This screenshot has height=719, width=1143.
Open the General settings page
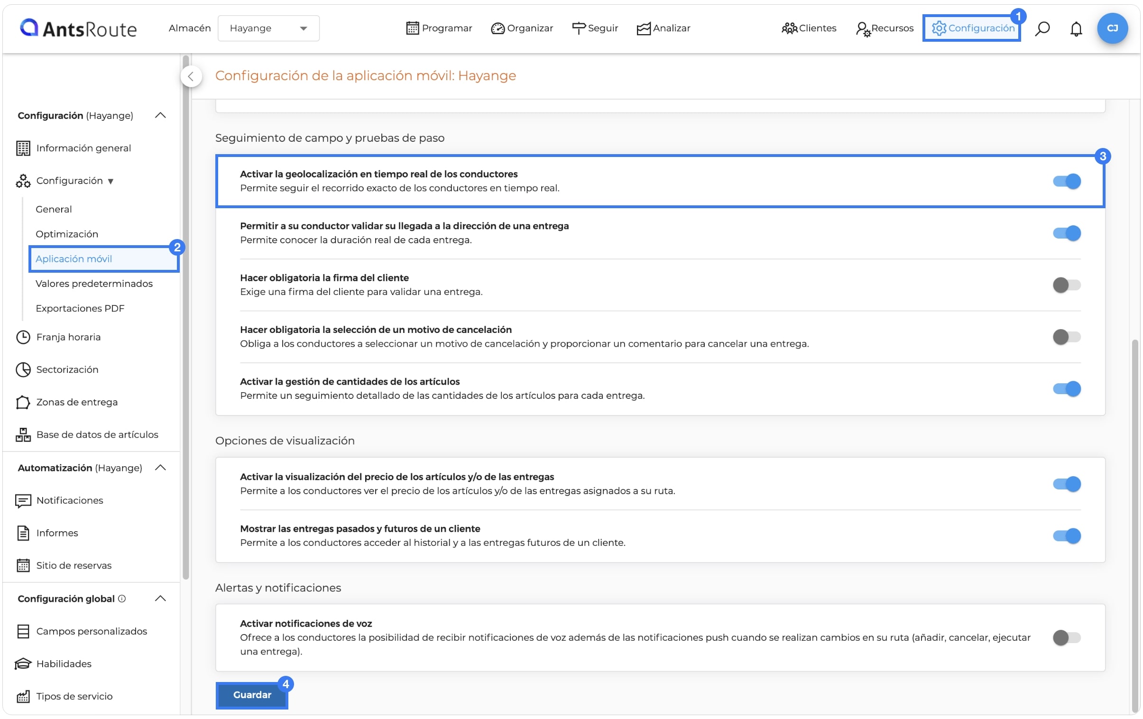pyautogui.click(x=54, y=209)
